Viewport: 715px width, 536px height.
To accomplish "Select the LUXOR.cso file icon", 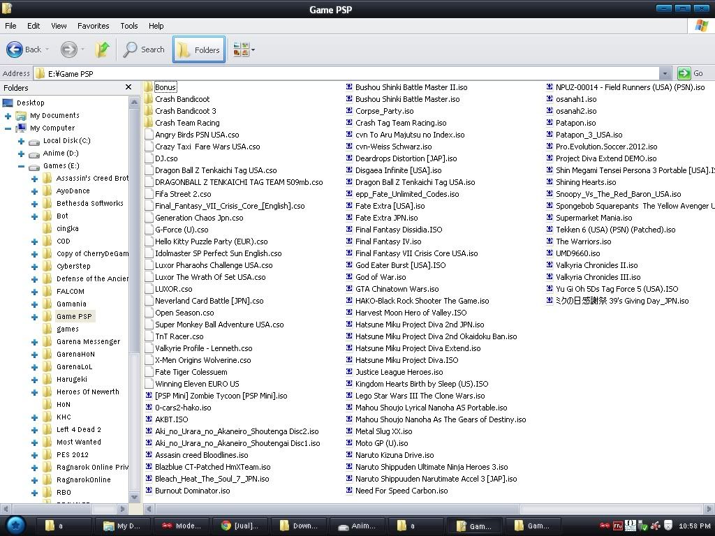I will 149,288.
